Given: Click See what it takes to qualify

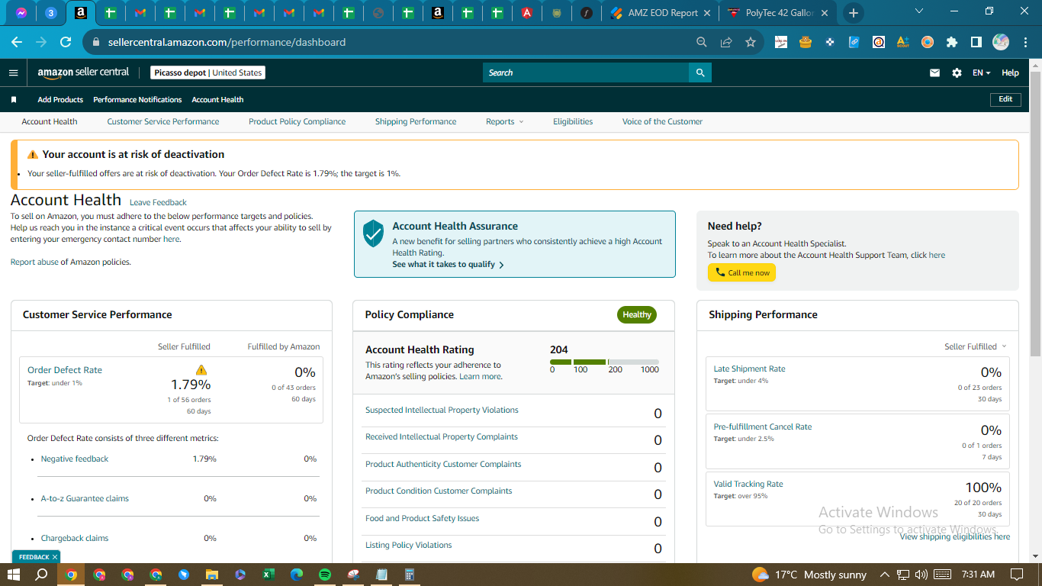Looking at the screenshot, I should click(x=448, y=265).
